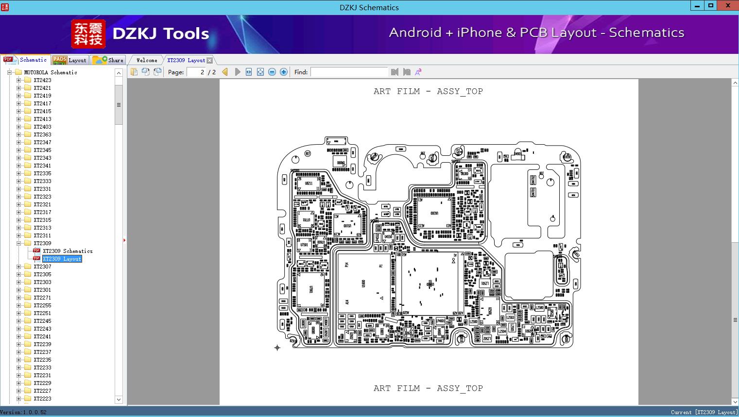The height and width of the screenshot is (417, 739).
Task: Expand the XT2271 folder node
Action: [18, 298]
